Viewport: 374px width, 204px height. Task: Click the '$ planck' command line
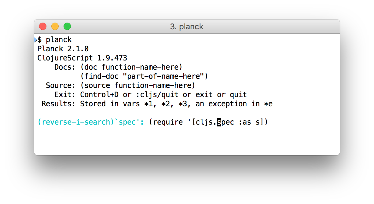pyautogui.click(x=55, y=40)
